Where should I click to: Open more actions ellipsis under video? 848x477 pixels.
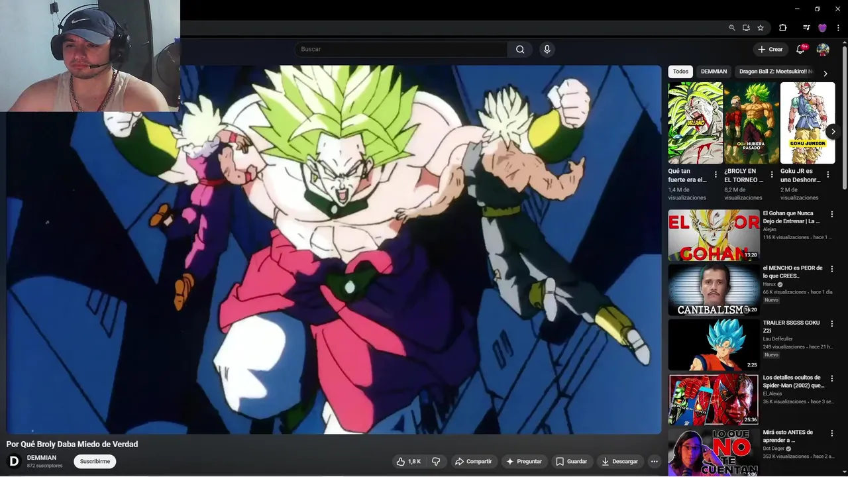[x=655, y=461]
